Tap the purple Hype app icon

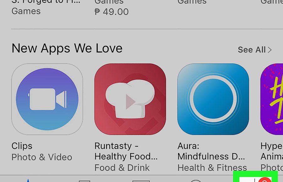pos(272,99)
